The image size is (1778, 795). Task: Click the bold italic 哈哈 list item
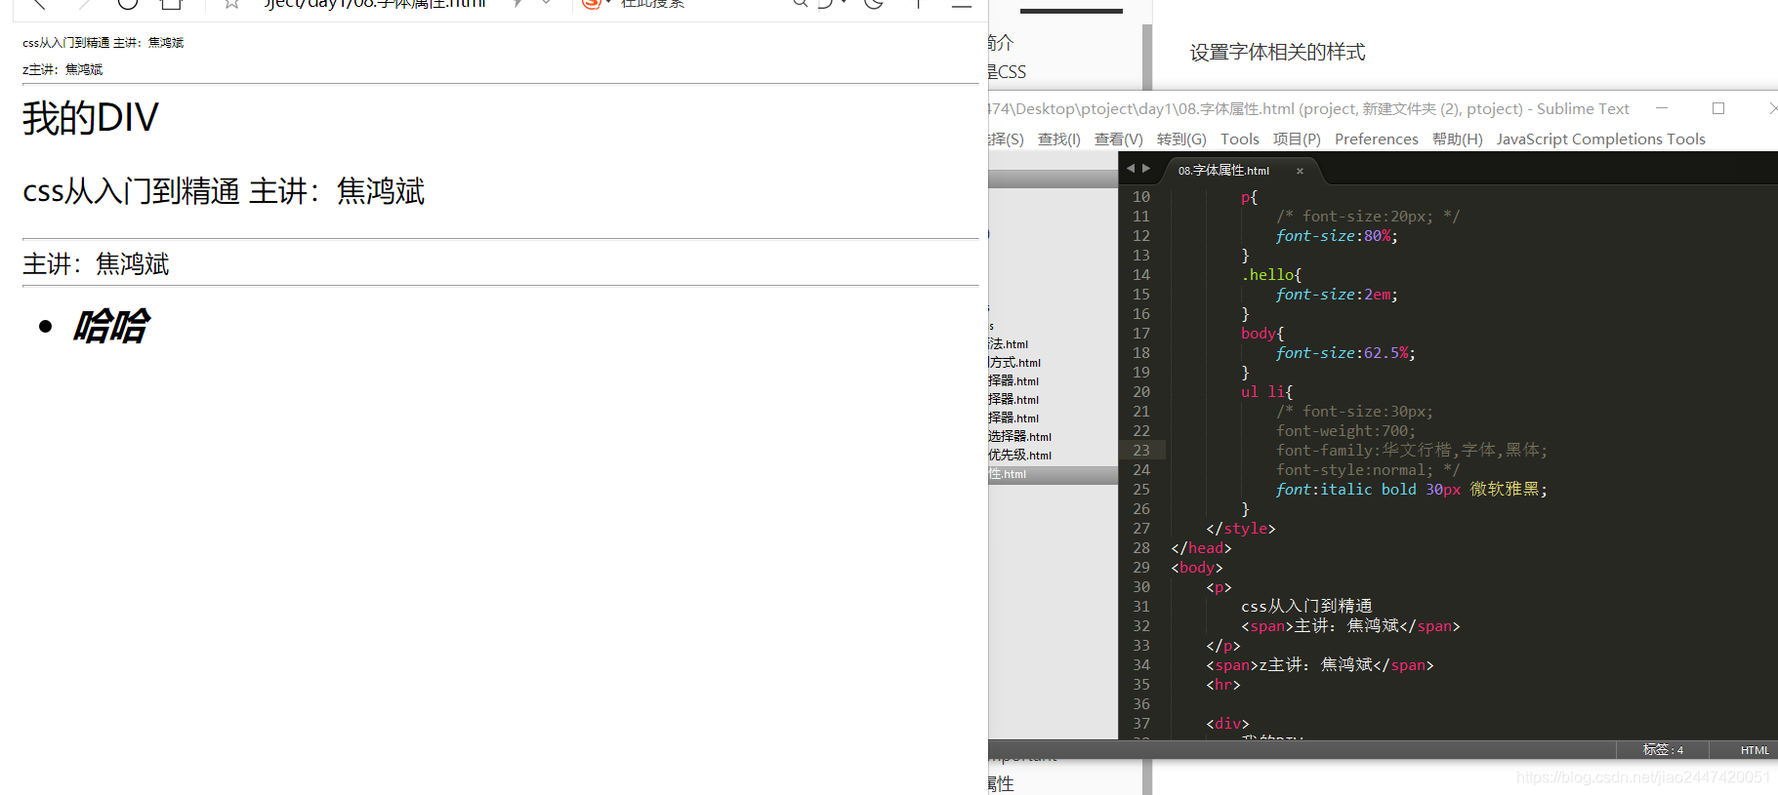111,327
